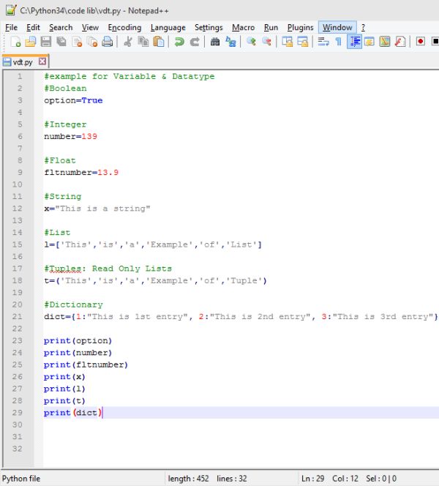Open the Document Map icon
Viewport: 439px width, 486px height.
[x=385, y=41]
